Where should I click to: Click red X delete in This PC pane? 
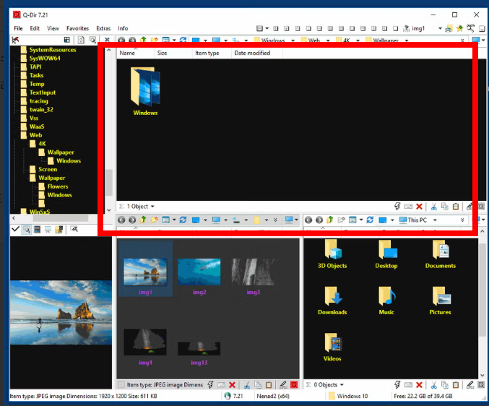click(419, 385)
